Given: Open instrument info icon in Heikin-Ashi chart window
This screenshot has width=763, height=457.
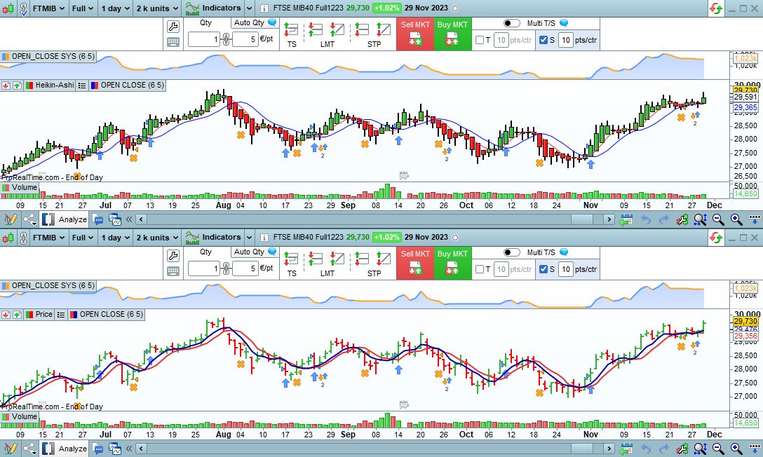Looking at the screenshot, I should click(264, 8).
